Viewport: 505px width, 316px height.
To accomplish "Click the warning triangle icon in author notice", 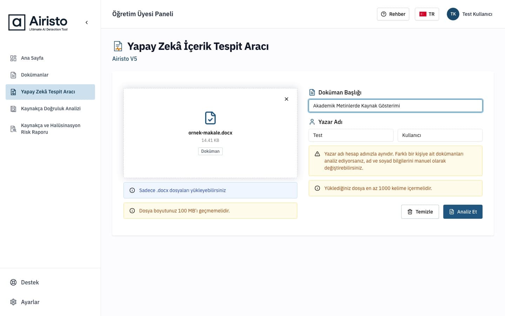I will 317,154.
